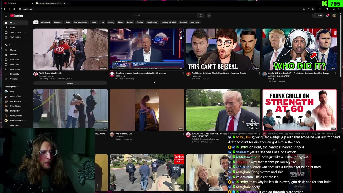Open Hasanverse channel name under video
343x193 pixels.
click(x=196, y=76)
